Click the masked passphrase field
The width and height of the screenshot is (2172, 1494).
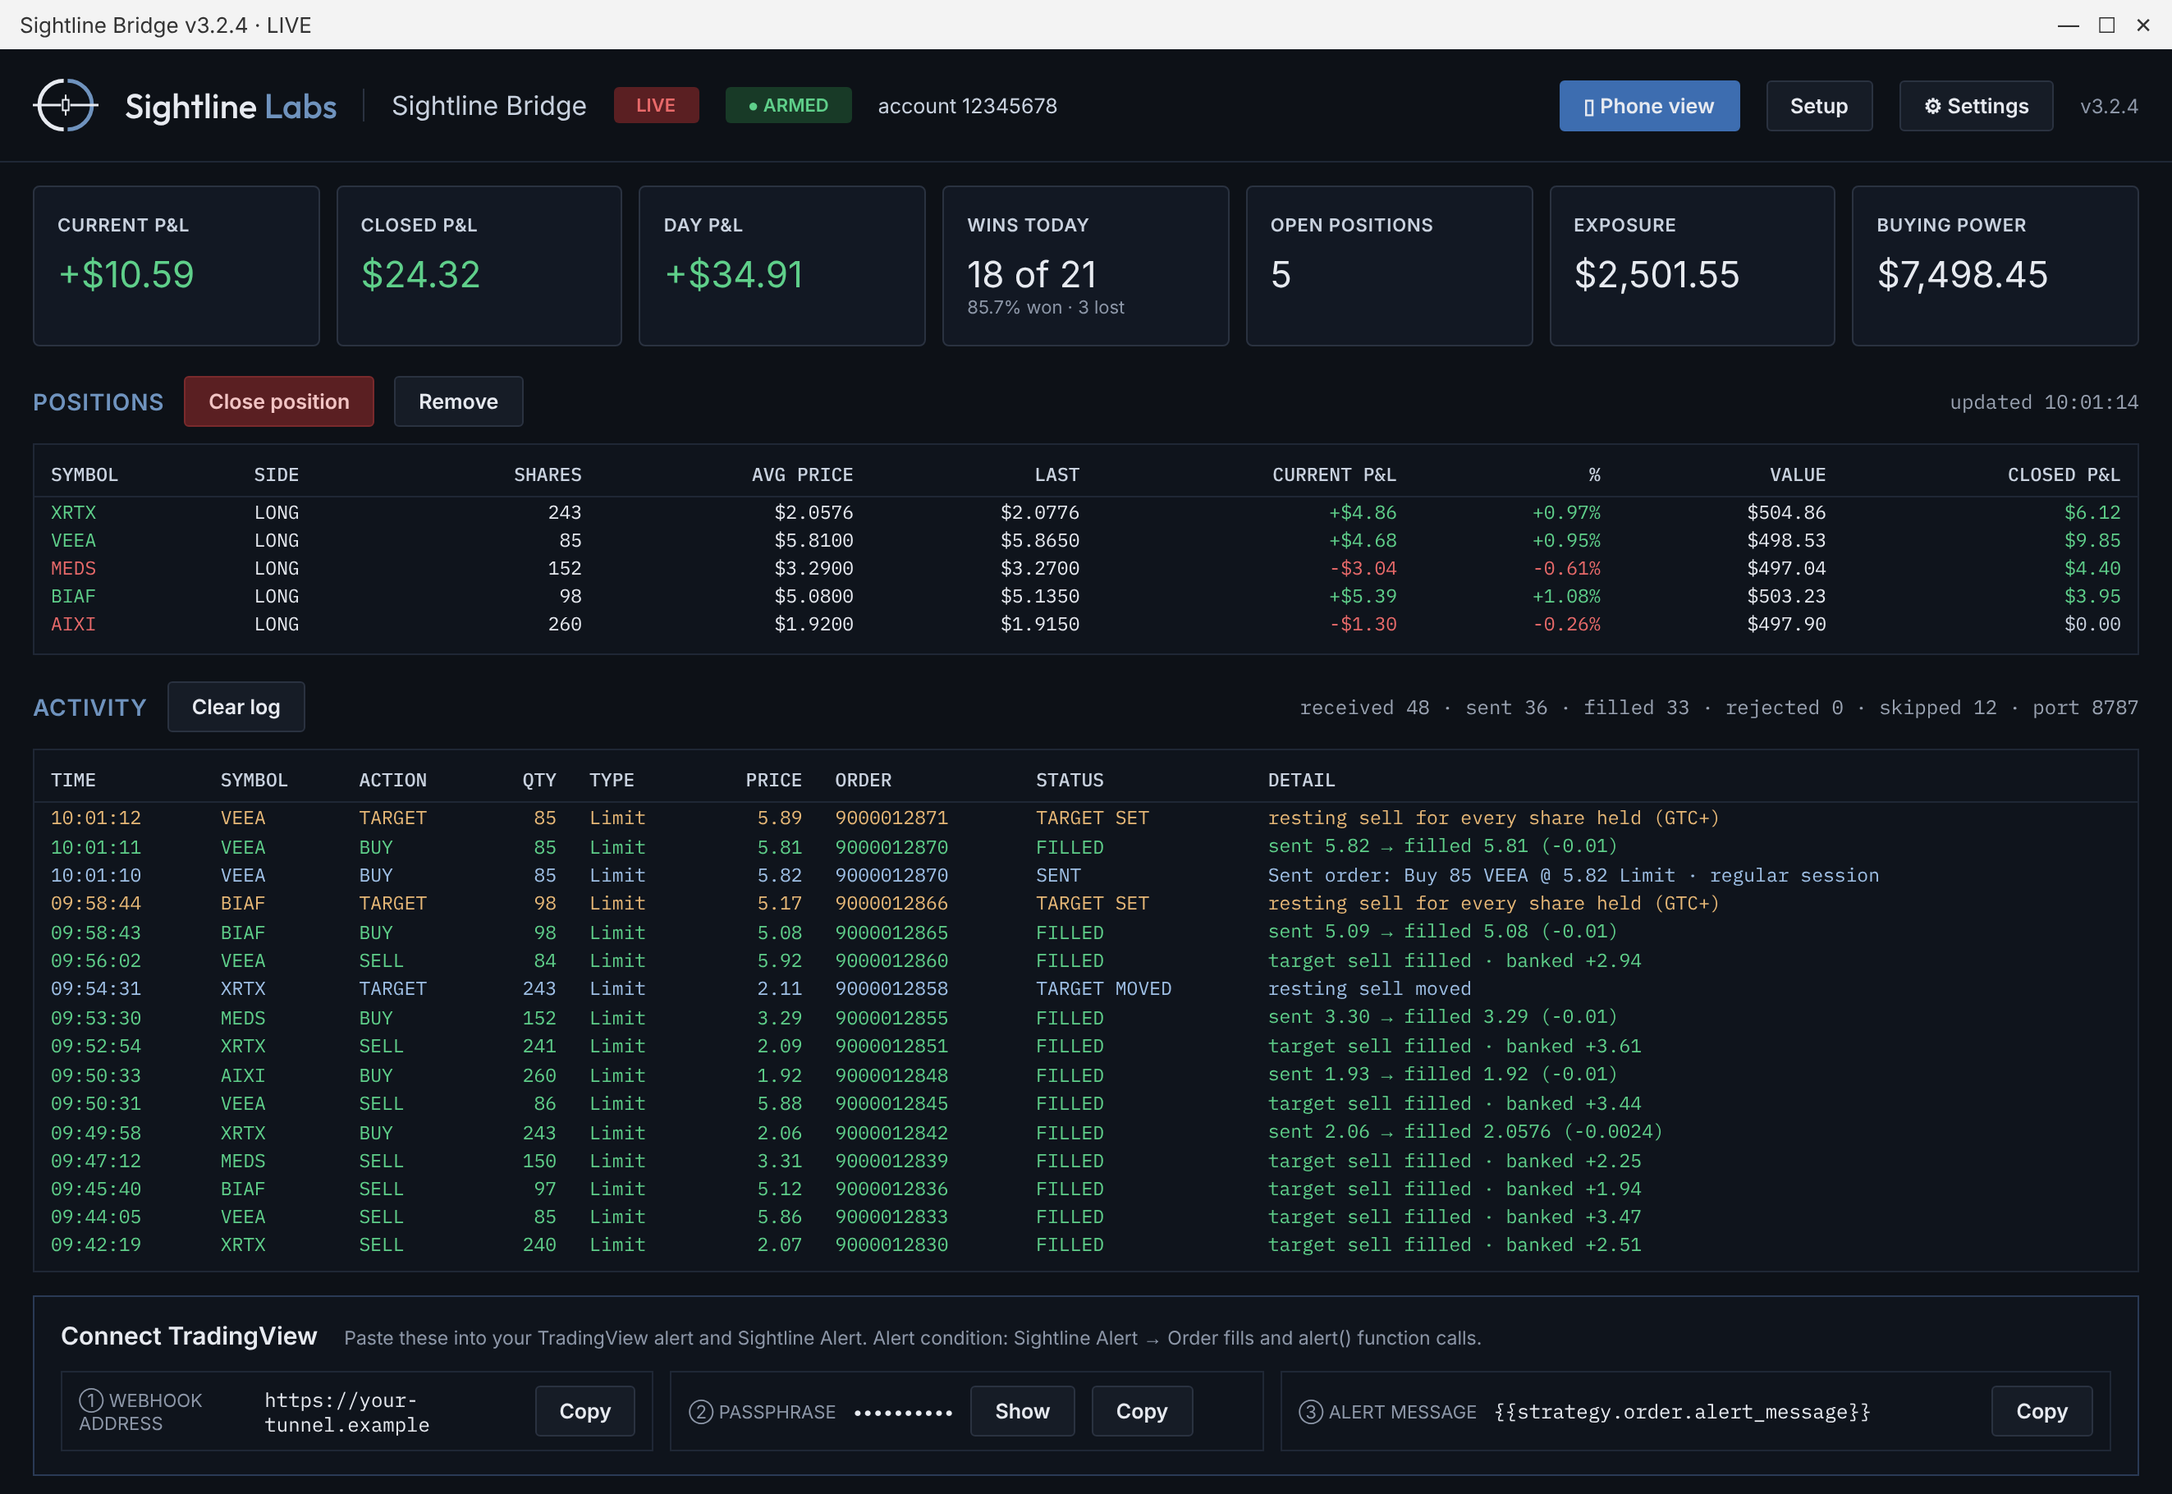(902, 1412)
